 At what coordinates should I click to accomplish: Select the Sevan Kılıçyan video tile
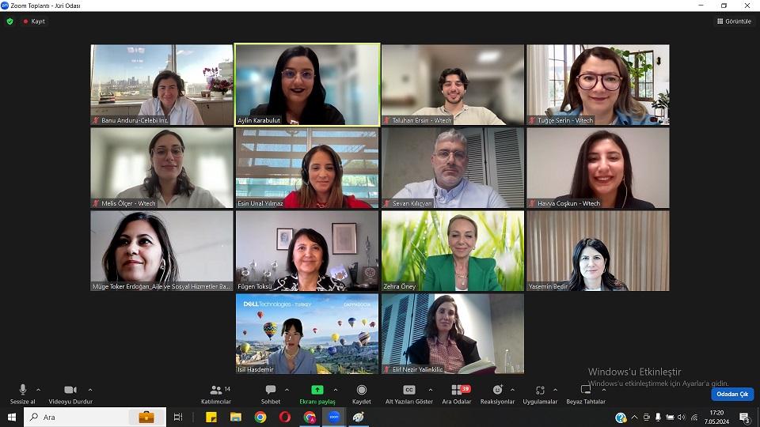pos(453,168)
